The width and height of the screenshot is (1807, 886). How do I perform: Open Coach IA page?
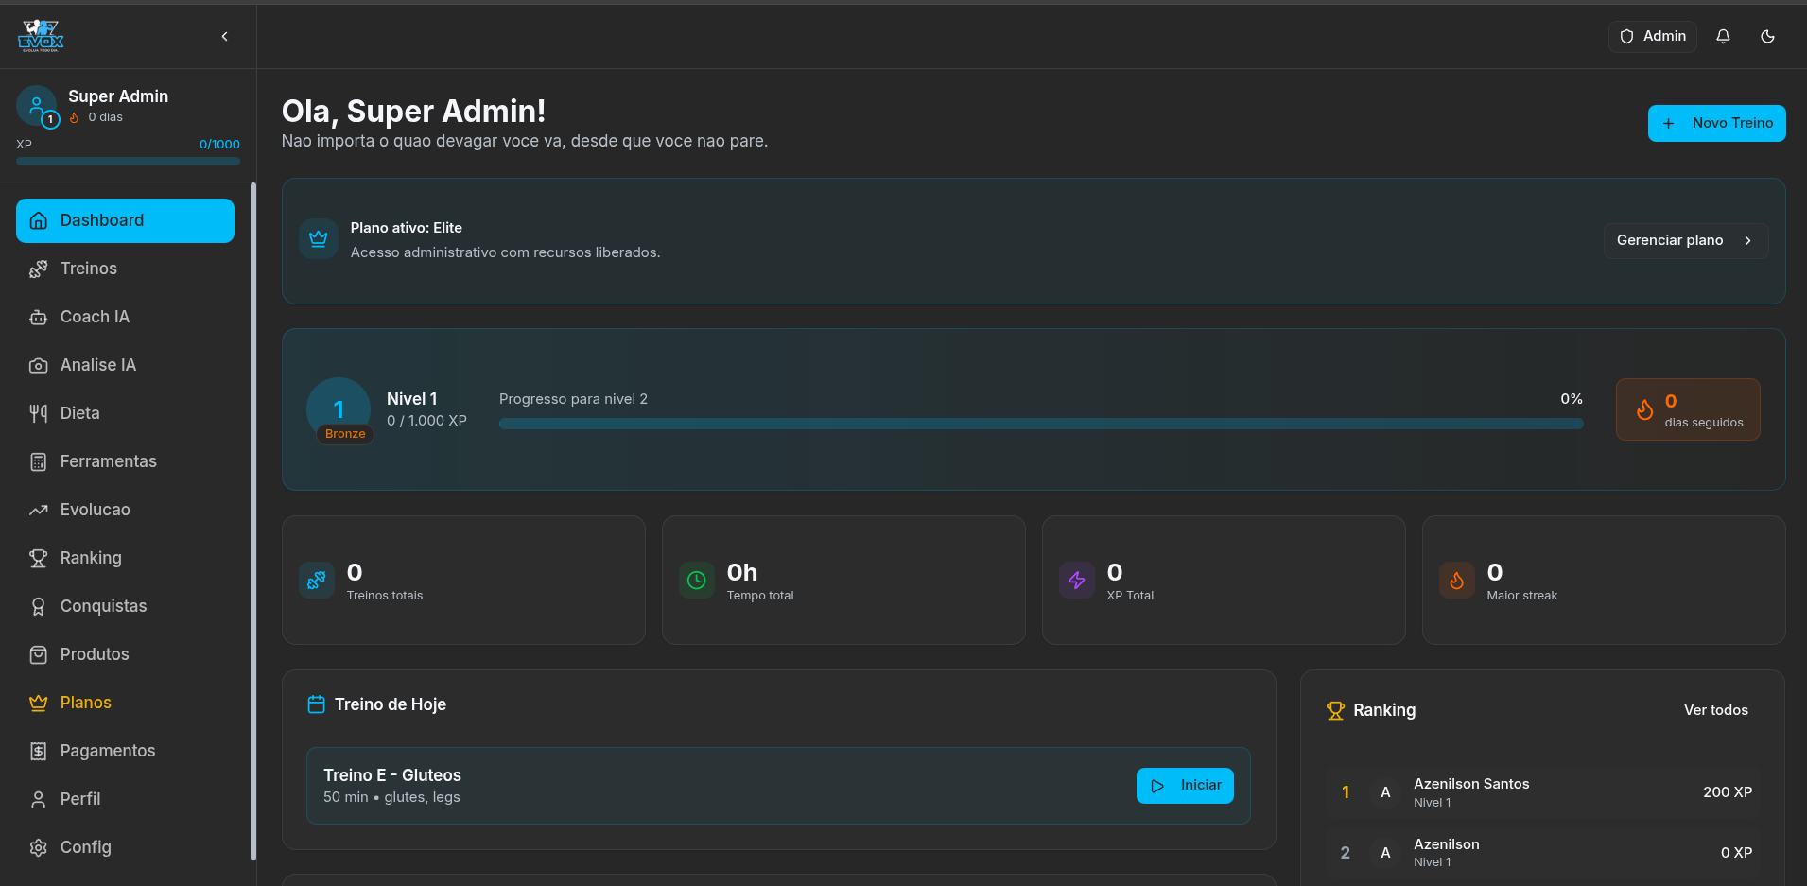click(125, 317)
